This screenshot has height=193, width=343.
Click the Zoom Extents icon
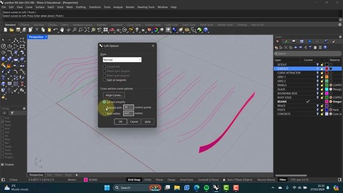87,30
